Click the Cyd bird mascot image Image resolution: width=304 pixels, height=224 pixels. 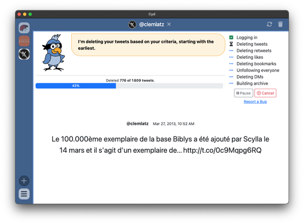click(53, 53)
